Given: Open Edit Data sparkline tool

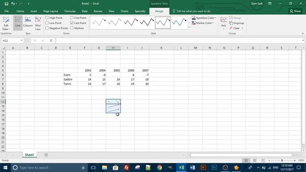Looking at the screenshot, I should 6,23.
